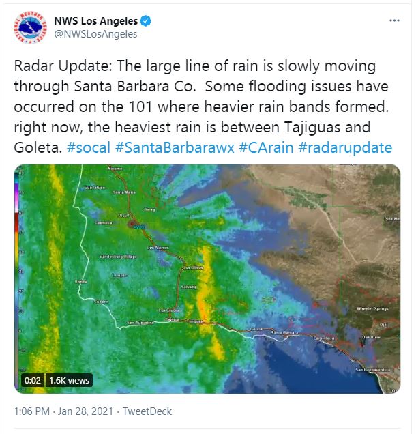Click the 0:02 video duration badge
416x434 pixels.
pos(32,380)
